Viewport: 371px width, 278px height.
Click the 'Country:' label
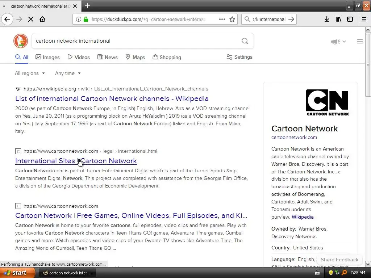(281, 248)
